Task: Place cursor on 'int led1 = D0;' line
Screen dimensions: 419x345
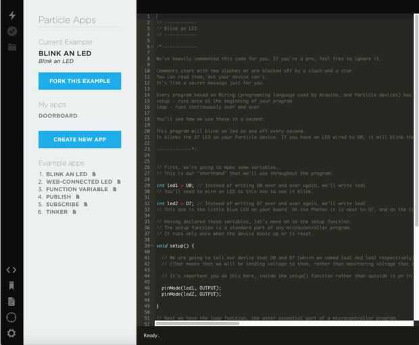Action: 176,185
